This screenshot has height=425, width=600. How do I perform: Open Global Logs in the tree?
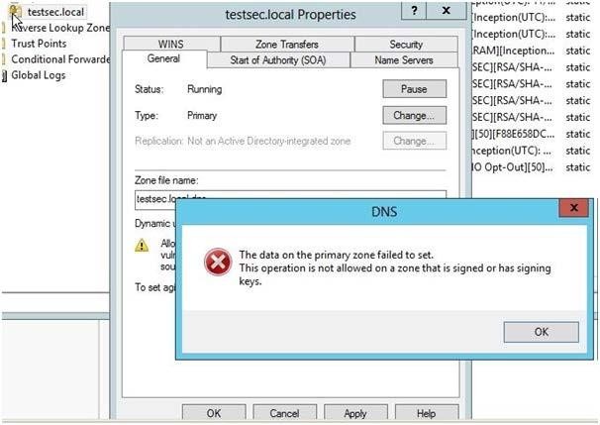(39, 75)
